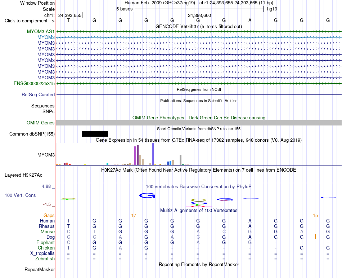
Task: Click 'Short Genetic Variants from dbSNP release 155'
Action: tap(199, 129)
